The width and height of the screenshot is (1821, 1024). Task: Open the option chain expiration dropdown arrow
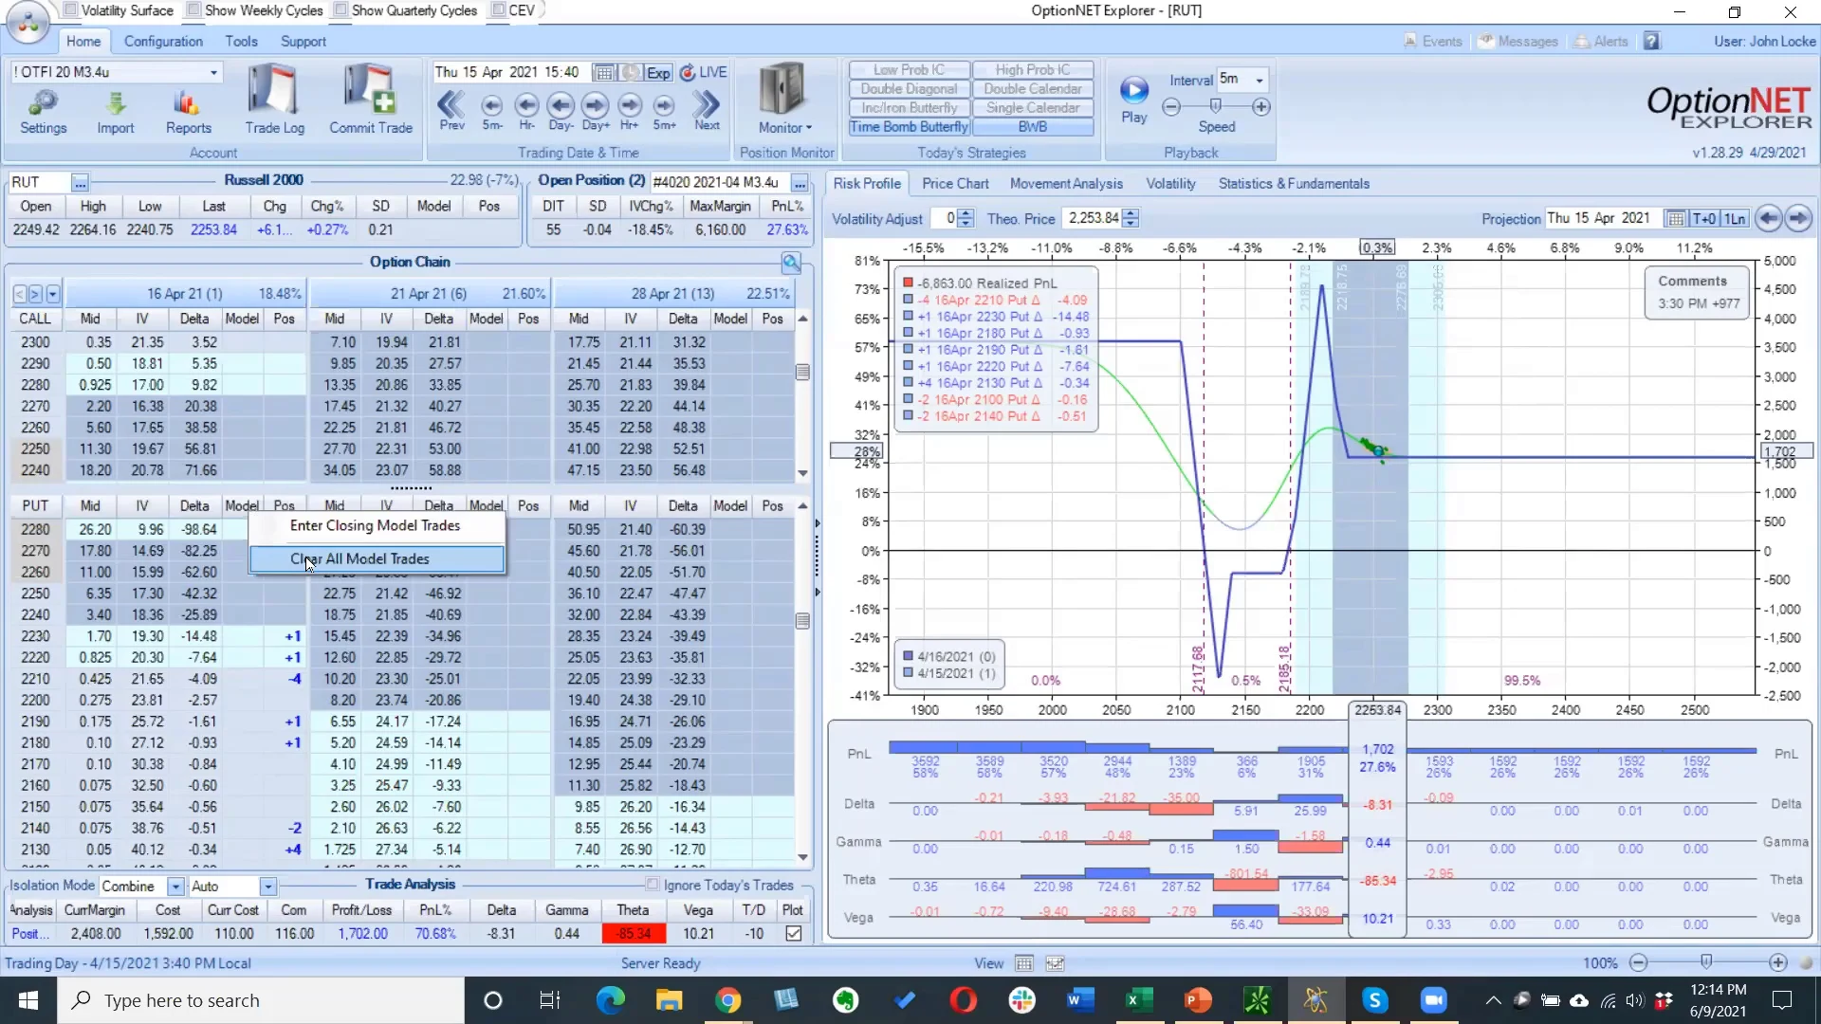tap(53, 294)
